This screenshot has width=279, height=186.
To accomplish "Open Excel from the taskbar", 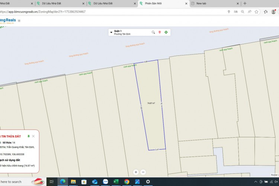I will [116, 182].
